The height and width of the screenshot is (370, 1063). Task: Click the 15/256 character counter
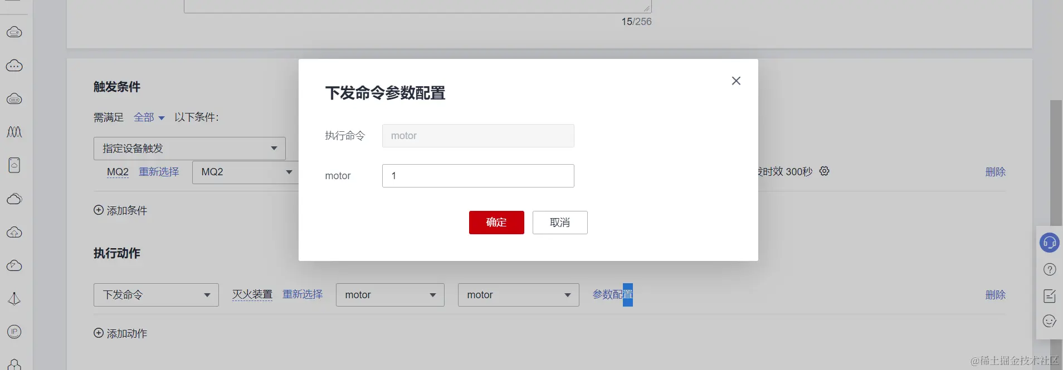point(636,22)
